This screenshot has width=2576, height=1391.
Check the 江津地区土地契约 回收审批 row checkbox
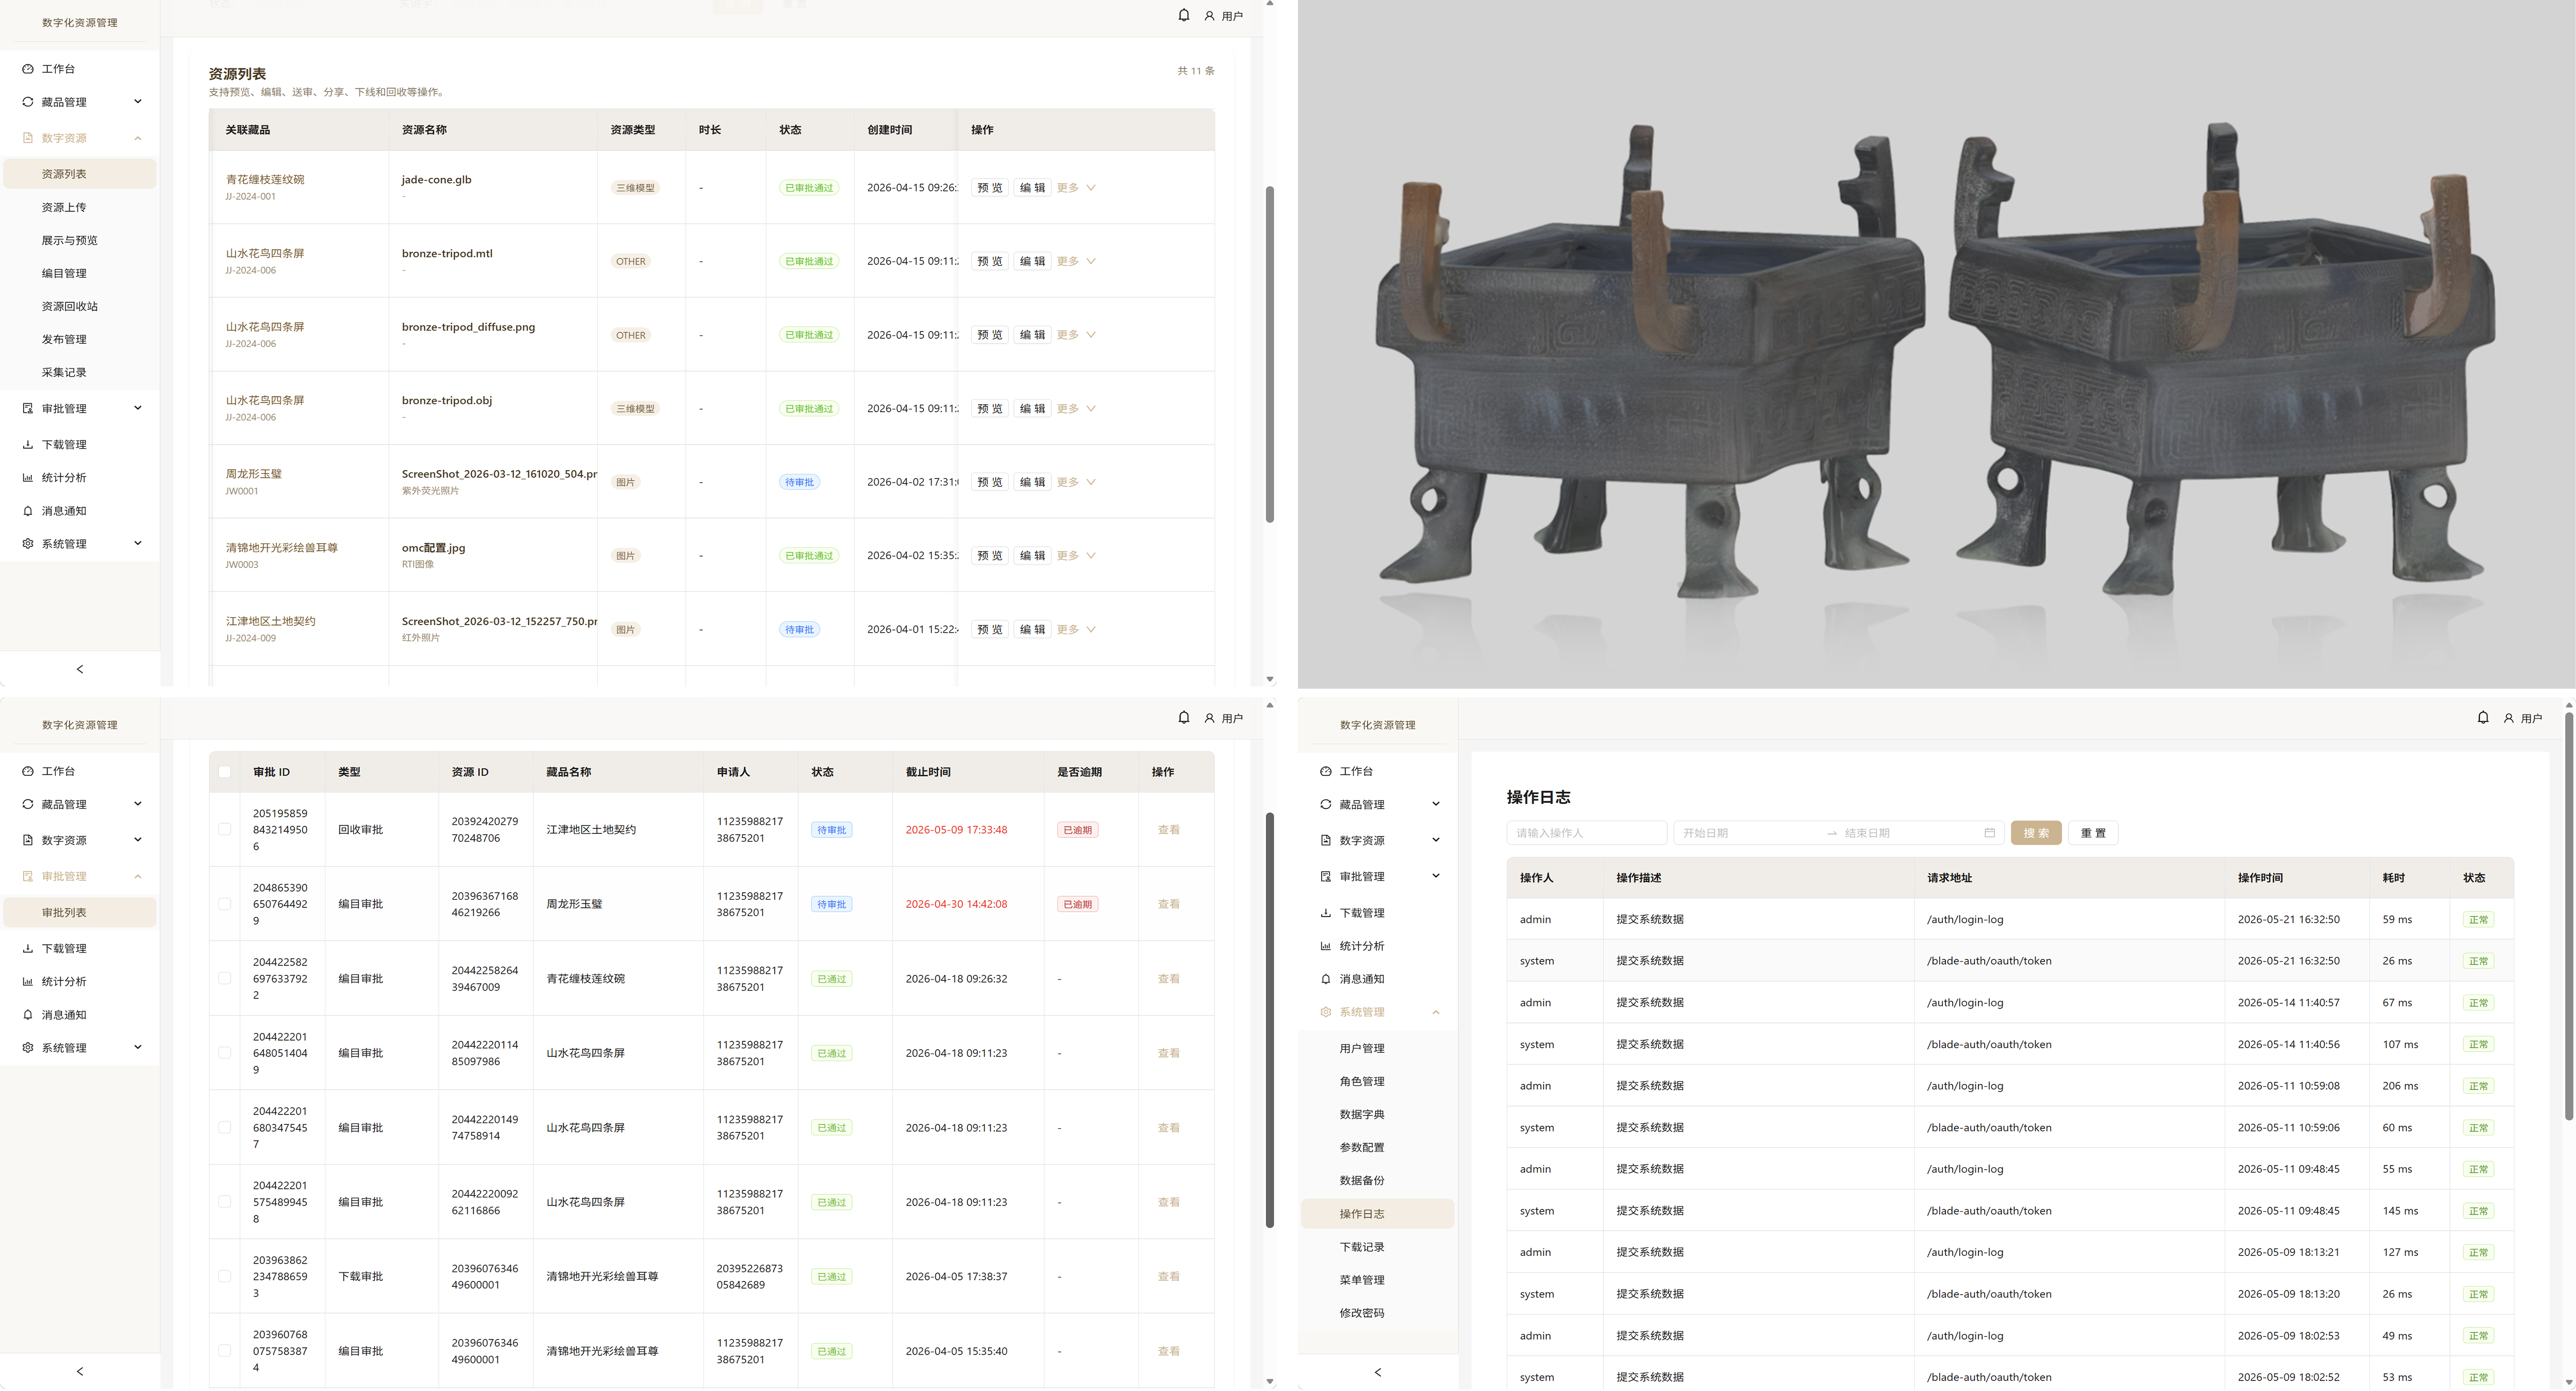point(224,829)
